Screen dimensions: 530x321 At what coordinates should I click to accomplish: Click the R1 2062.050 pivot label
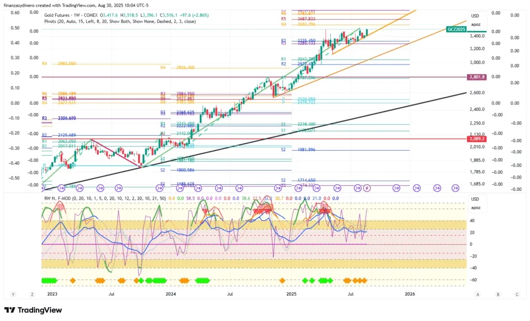59,141
